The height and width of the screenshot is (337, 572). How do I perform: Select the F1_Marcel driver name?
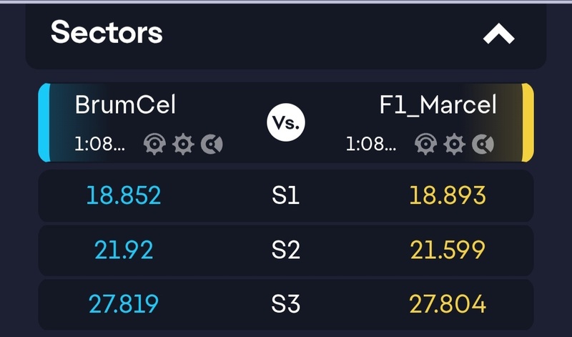(438, 104)
